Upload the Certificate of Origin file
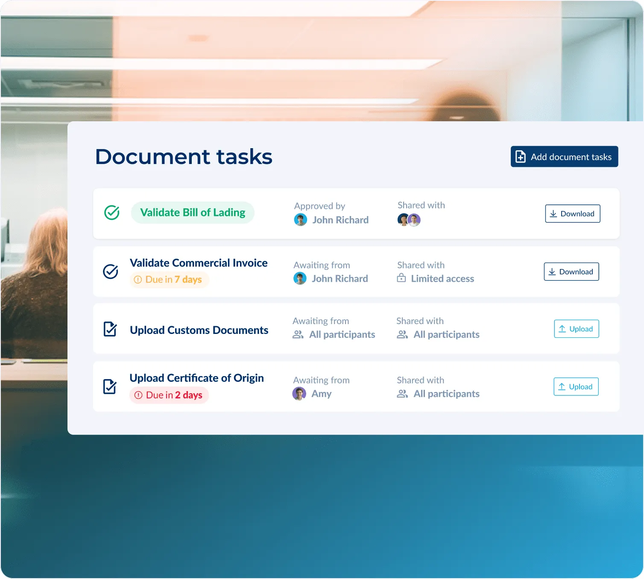 (576, 387)
